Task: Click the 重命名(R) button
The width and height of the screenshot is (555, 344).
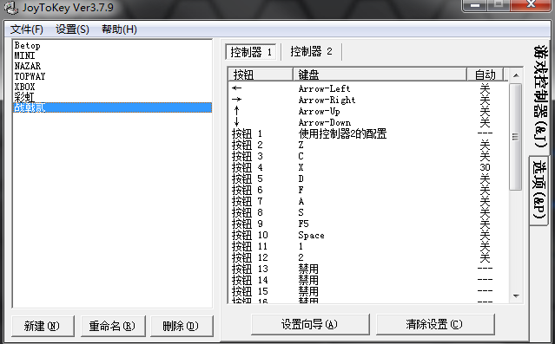Action: (x=113, y=326)
